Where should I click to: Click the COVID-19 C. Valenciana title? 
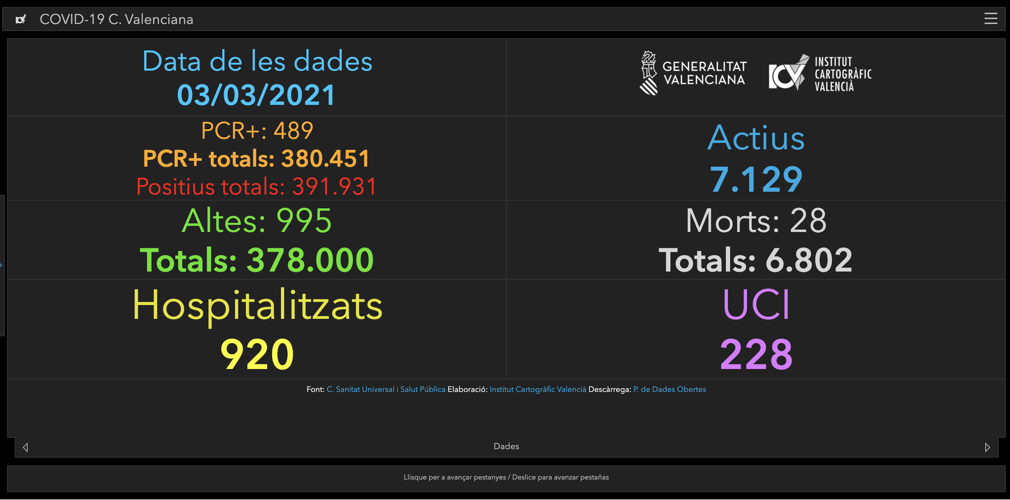click(117, 19)
